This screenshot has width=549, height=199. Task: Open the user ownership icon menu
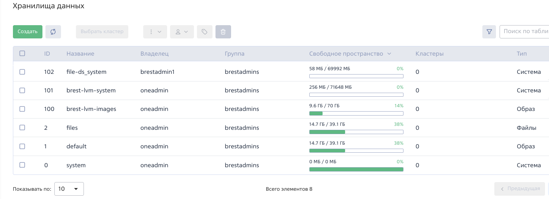click(182, 32)
